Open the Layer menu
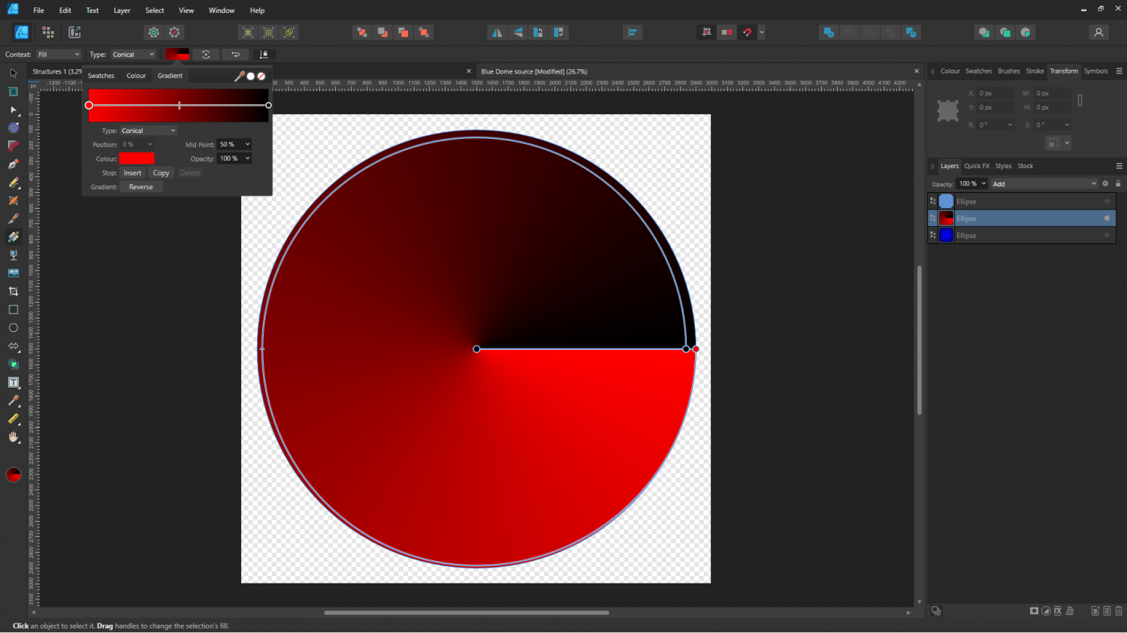This screenshot has height=633, width=1127. click(x=122, y=11)
